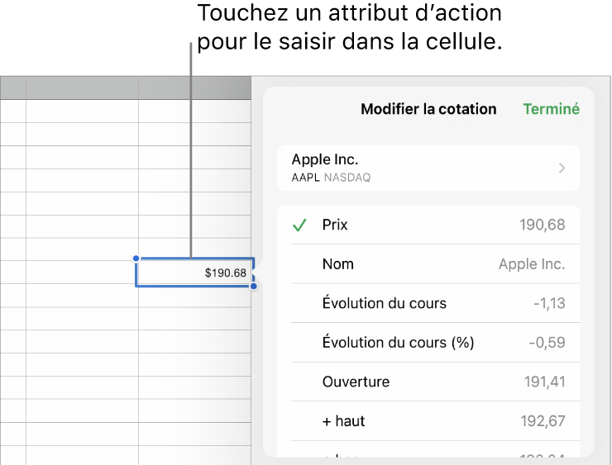Click the 190,68 price value
This screenshot has height=465, width=612.
click(x=543, y=225)
